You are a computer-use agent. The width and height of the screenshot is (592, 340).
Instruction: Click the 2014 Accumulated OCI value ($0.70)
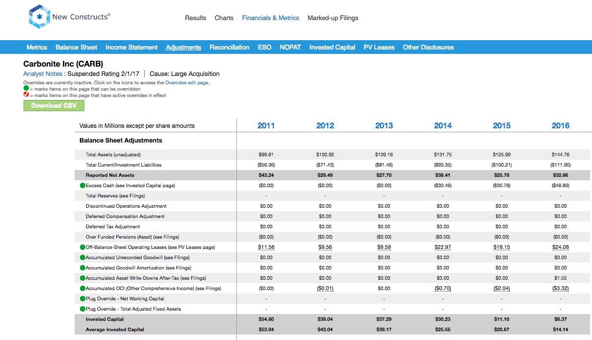point(443,289)
